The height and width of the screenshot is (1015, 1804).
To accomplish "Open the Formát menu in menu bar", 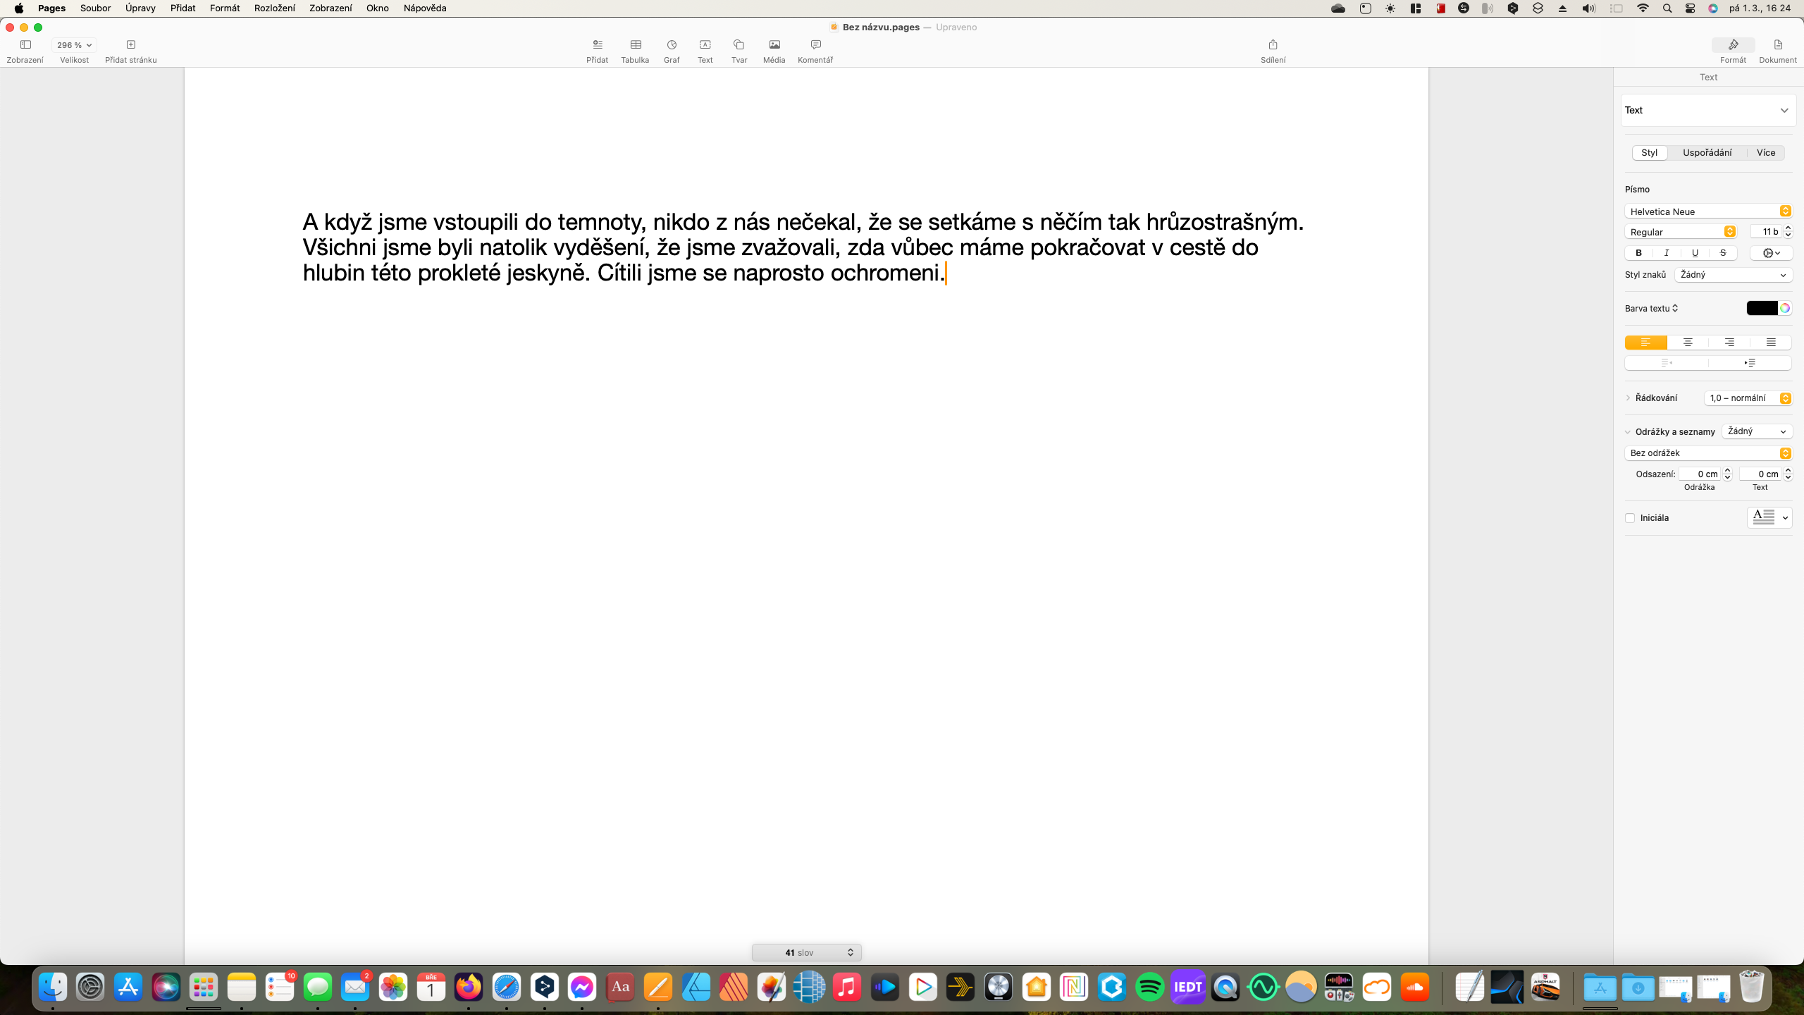I will tap(224, 8).
